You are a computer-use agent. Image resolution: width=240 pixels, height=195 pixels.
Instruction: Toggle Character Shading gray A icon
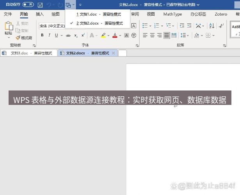tap(126, 35)
